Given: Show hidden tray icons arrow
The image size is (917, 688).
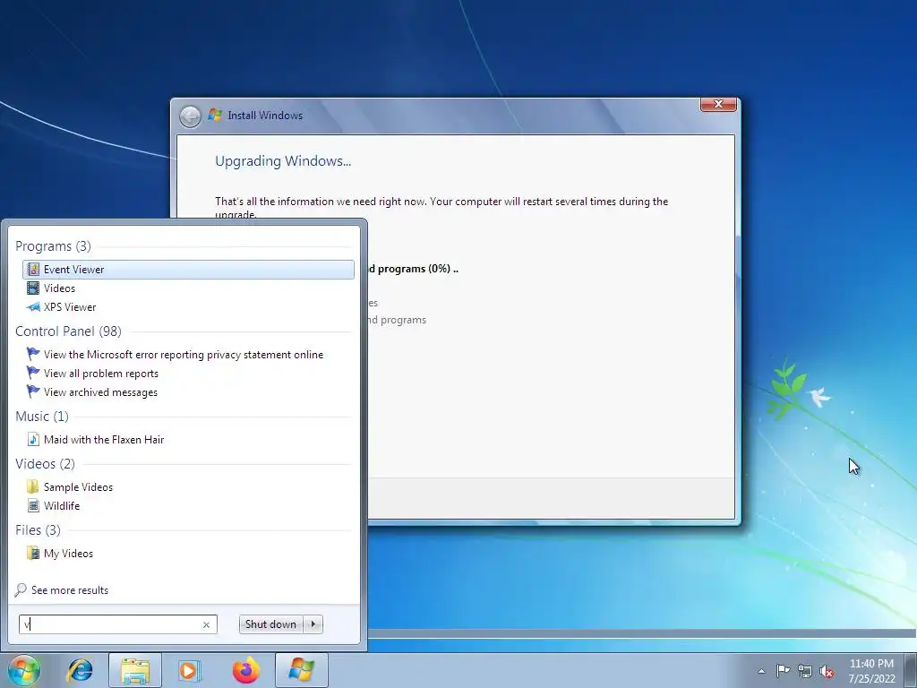Looking at the screenshot, I should coord(761,671).
